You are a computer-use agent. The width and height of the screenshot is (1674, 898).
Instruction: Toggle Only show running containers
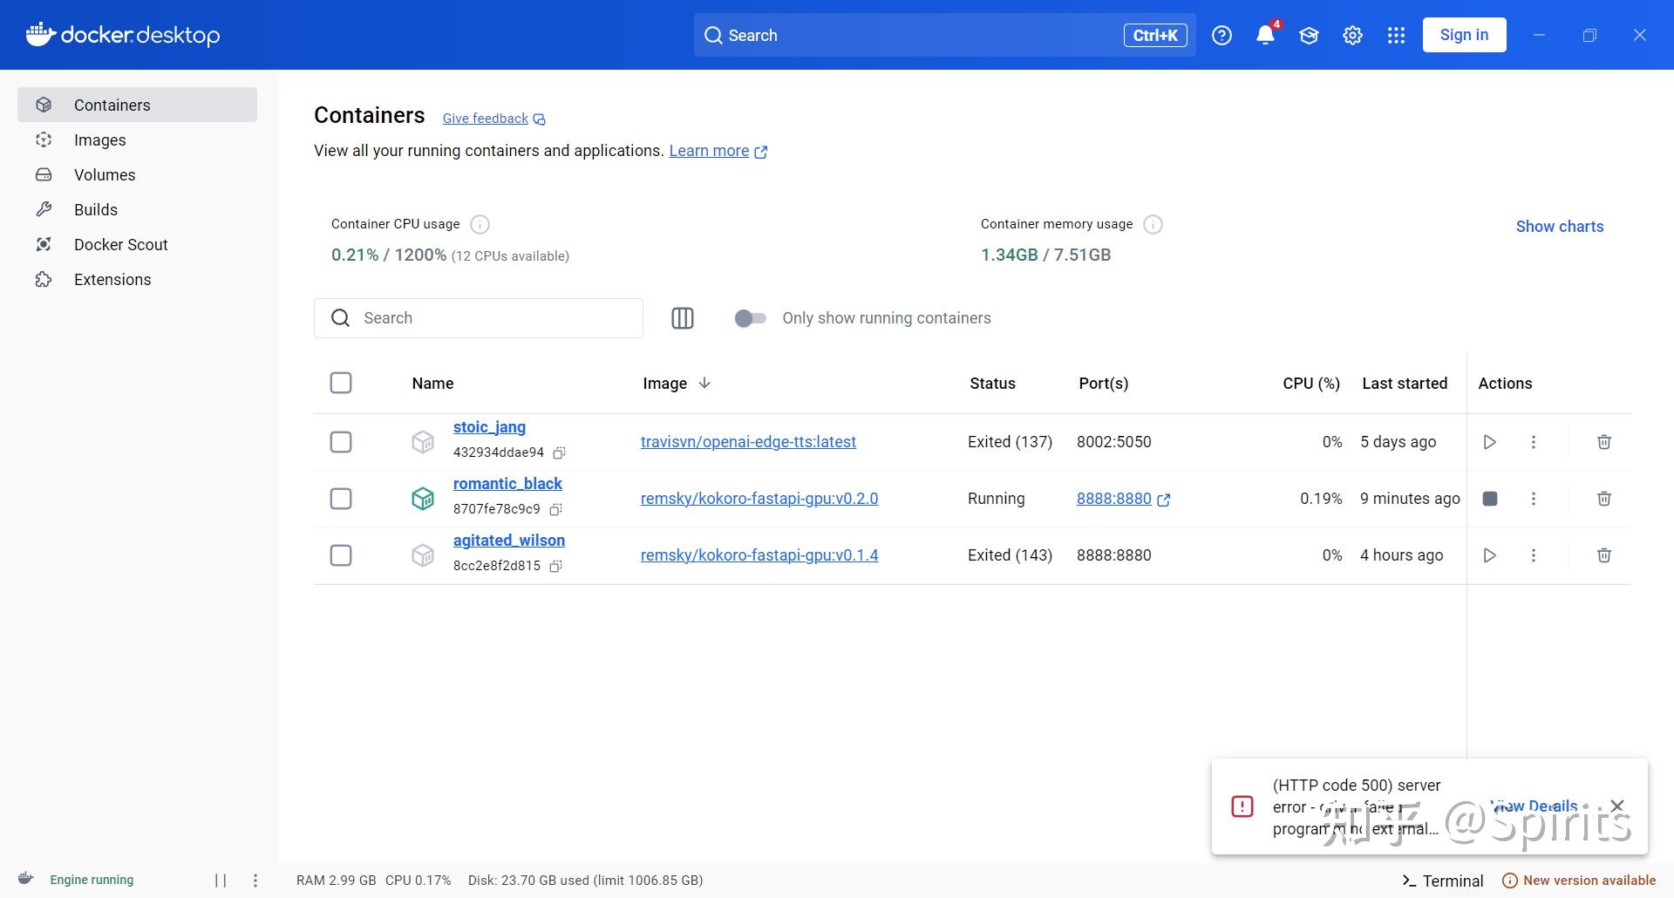(750, 318)
